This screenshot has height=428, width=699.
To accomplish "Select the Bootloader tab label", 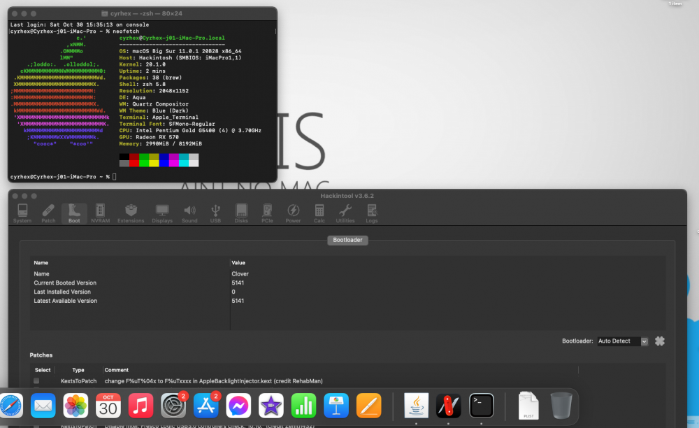I will [347, 240].
